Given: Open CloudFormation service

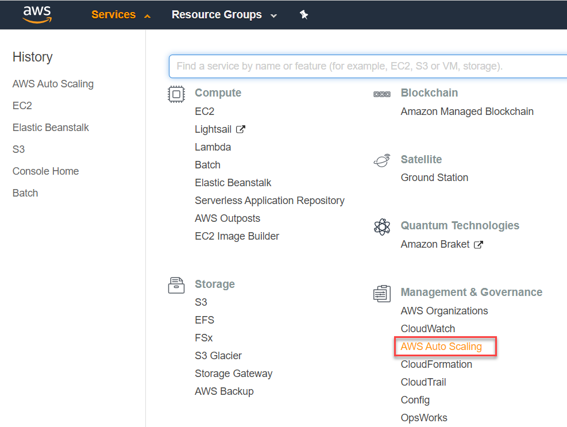Looking at the screenshot, I should tap(437, 364).
